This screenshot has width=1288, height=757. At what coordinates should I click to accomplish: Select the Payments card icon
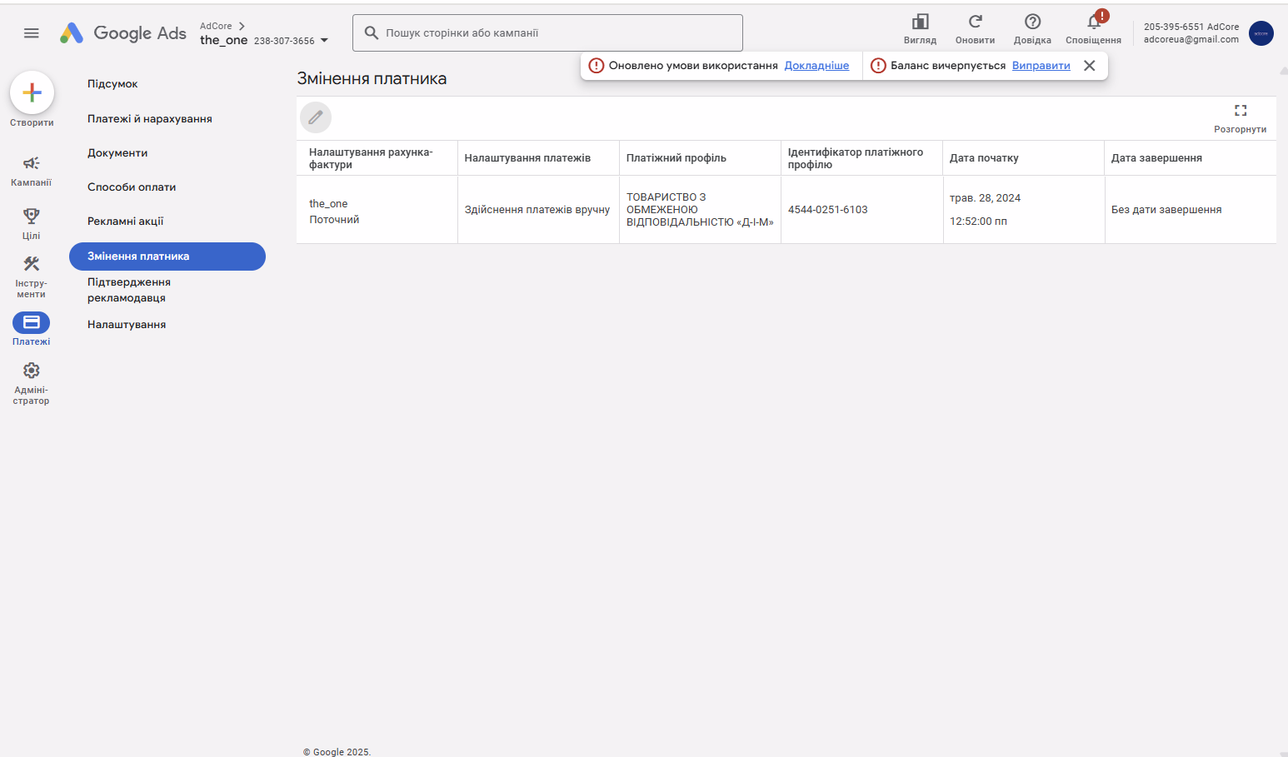[32, 322]
